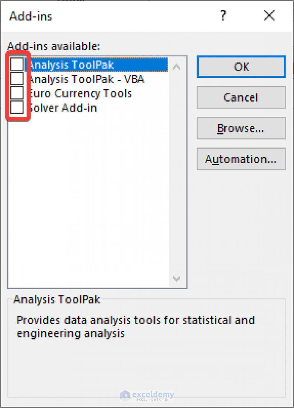Dismiss the dialog via Cancel

[241, 97]
